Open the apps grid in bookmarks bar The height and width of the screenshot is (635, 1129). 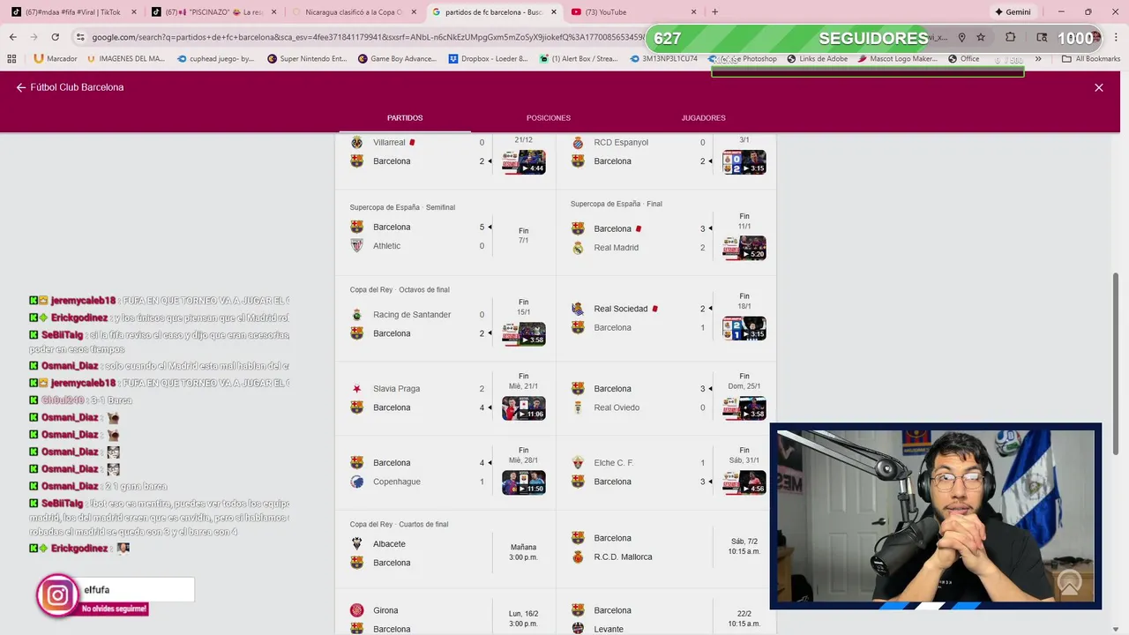pyautogui.click(x=12, y=59)
